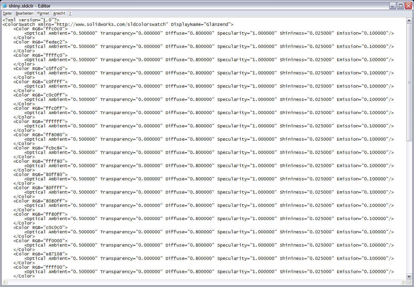This screenshot has width=414, height=287.
Task: Click the line Color RGB="ffffc0"
Action: click(40, 55)
